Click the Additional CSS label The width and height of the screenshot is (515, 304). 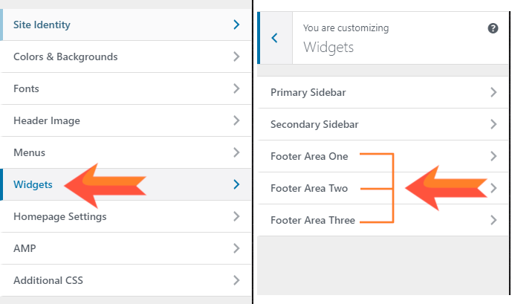pyautogui.click(x=48, y=280)
